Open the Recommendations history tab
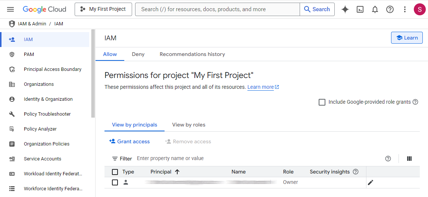 click(193, 54)
